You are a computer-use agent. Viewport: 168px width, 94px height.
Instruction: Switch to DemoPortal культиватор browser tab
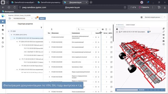tap(49, 2)
